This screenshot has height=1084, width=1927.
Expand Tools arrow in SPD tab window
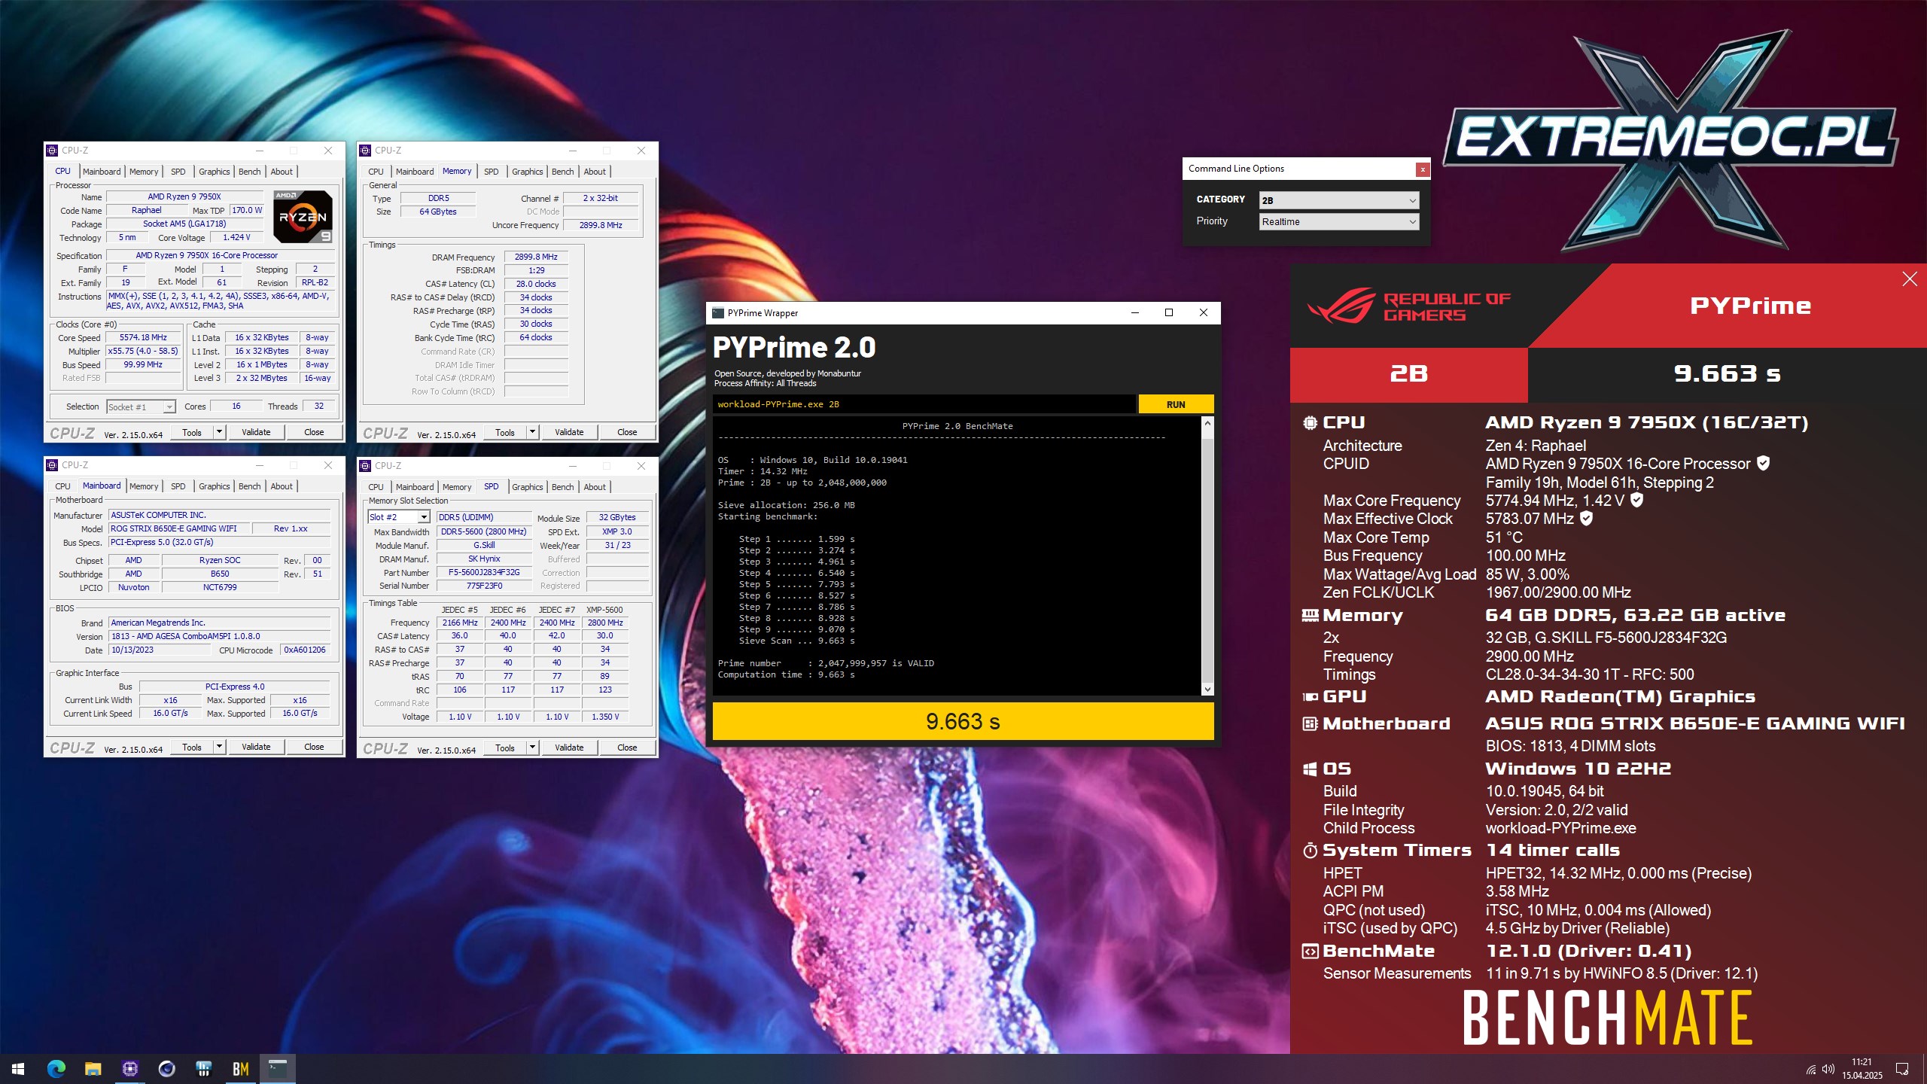pyautogui.click(x=532, y=748)
